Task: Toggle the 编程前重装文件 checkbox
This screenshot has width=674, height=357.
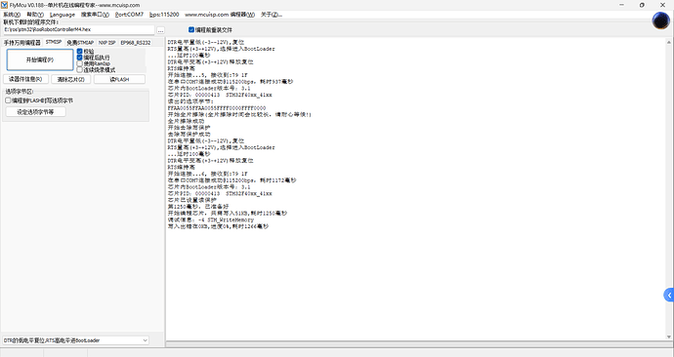Action: (x=191, y=30)
